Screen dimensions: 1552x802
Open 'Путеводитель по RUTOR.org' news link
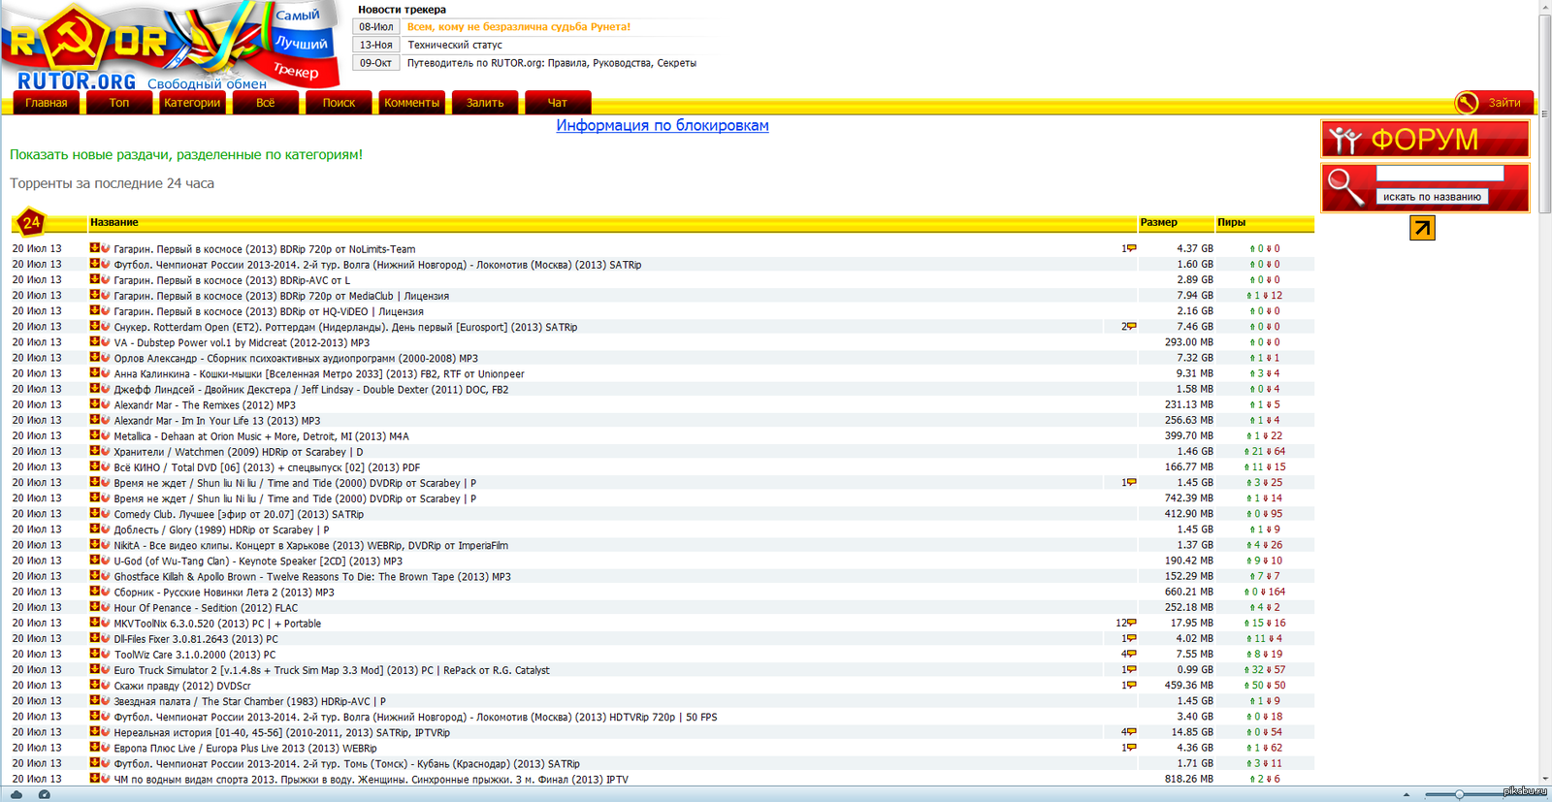[x=552, y=63]
